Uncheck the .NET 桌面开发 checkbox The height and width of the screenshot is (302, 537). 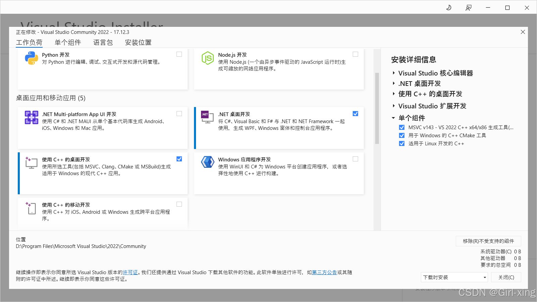(355, 113)
